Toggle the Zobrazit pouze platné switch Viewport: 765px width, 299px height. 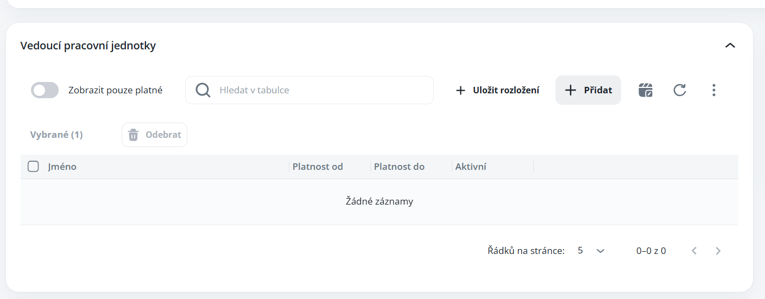[45, 90]
